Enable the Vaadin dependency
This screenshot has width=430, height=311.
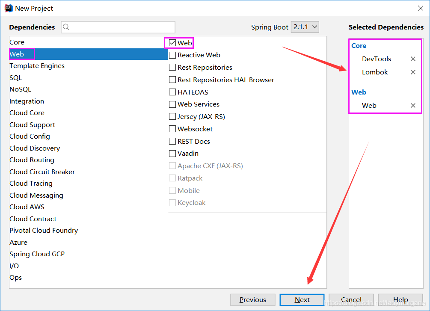tap(172, 153)
